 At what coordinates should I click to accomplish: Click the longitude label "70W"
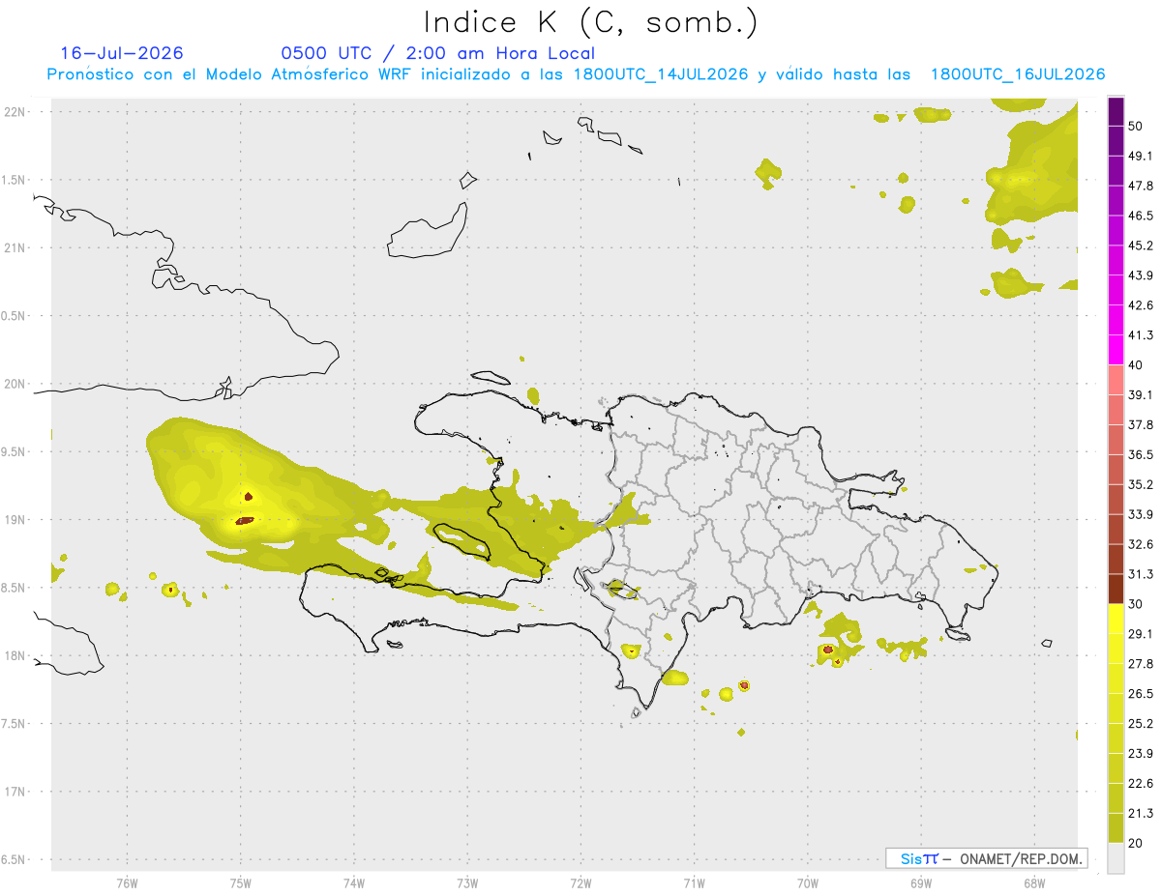[808, 882]
